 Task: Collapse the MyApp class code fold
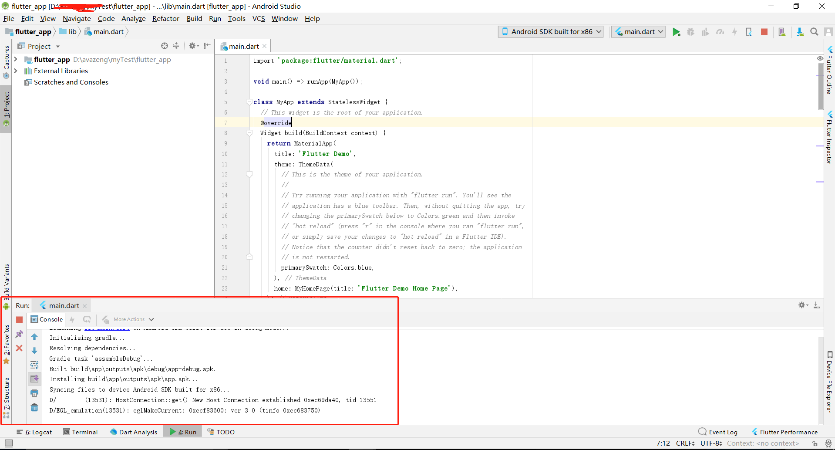pyautogui.click(x=249, y=102)
